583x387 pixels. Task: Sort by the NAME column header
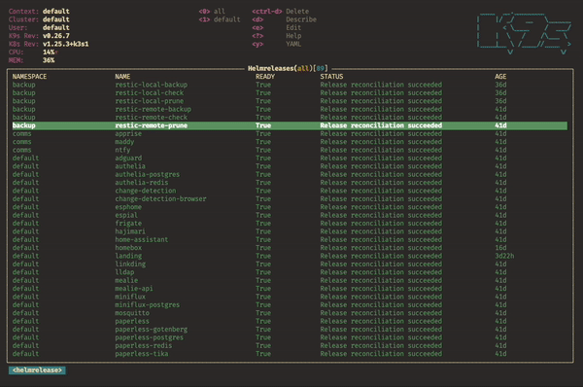[122, 77]
